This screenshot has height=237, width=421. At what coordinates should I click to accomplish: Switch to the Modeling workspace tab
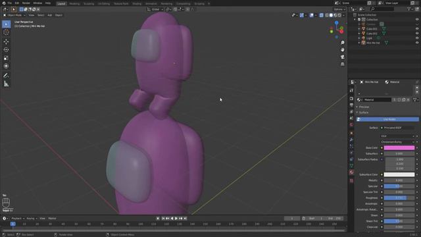[x=74, y=4]
